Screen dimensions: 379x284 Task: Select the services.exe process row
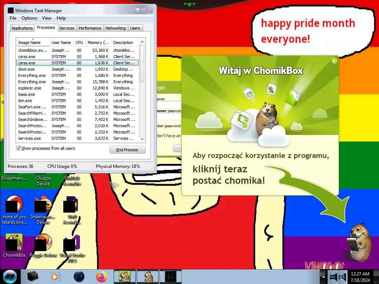coord(77,138)
